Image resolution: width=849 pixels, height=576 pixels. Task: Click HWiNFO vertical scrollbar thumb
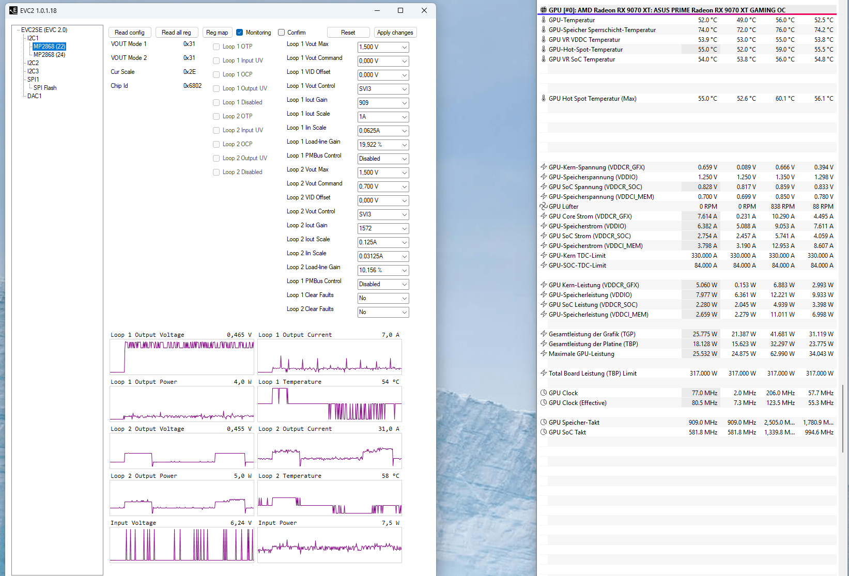pos(843,419)
